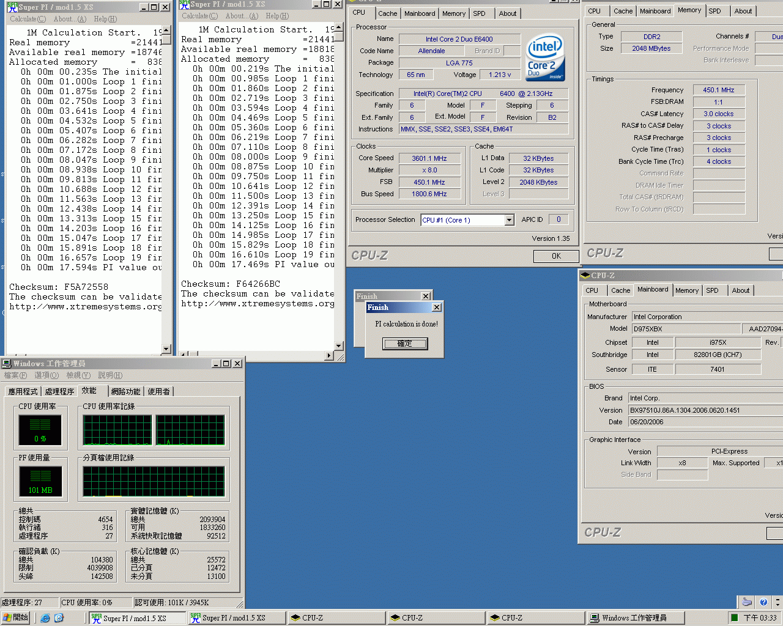Click the D975XBX motherboard model field
The width and height of the screenshot is (783, 626).
click(685, 329)
